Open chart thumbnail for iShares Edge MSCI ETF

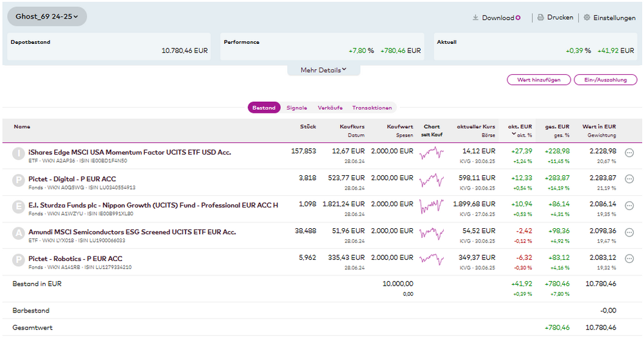(431, 153)
